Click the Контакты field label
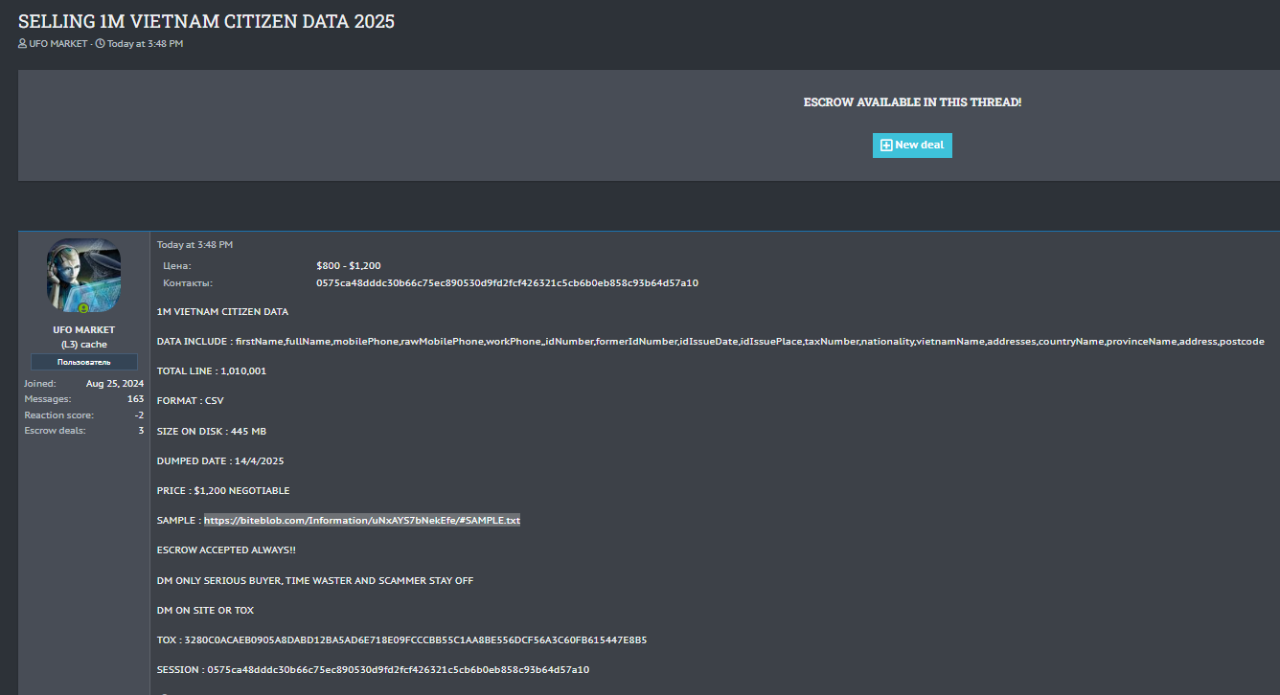1280x695 pixels. coord(188,283)
